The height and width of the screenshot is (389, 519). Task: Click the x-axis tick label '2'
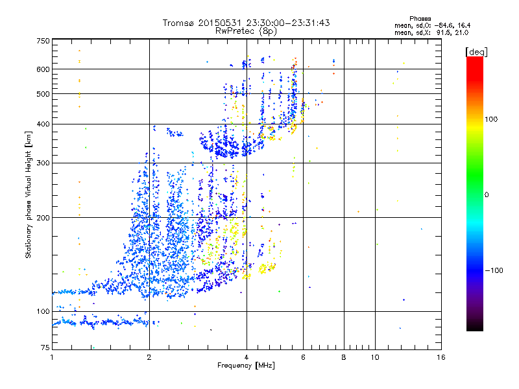point(149,357)
